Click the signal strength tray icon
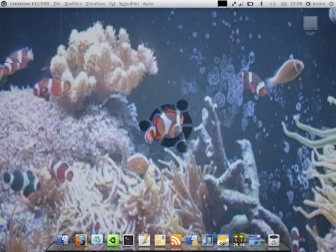The height and width of the screenshot is (252, 336). pyautogui.click(x=241, y=4)
